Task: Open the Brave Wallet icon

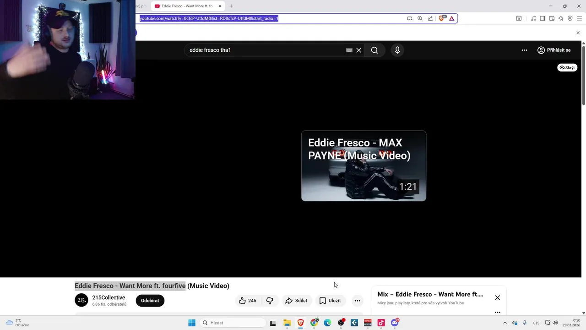Action: pos(552,18)
